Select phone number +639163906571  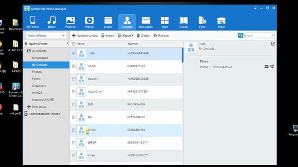pyautogui.click(x=138, y=155)
